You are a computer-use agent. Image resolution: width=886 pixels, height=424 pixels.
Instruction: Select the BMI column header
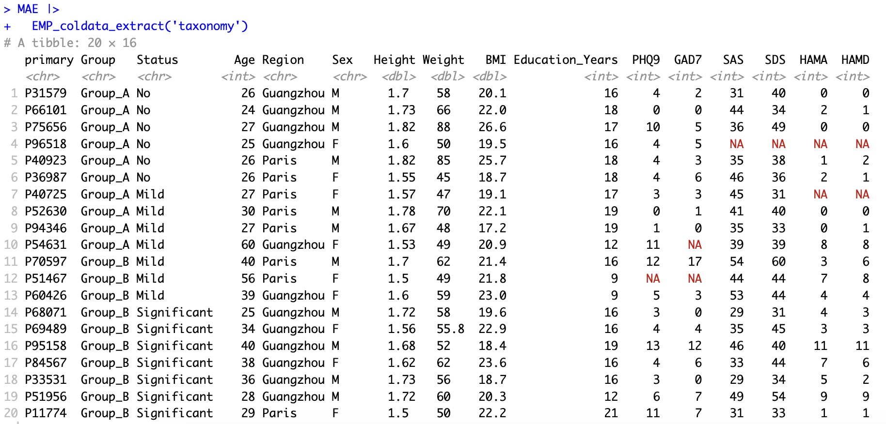(495, 60)
